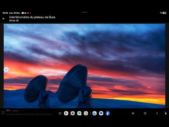Click the '20 sur 20' photo counter
The image size is (169, 127).
14,20
